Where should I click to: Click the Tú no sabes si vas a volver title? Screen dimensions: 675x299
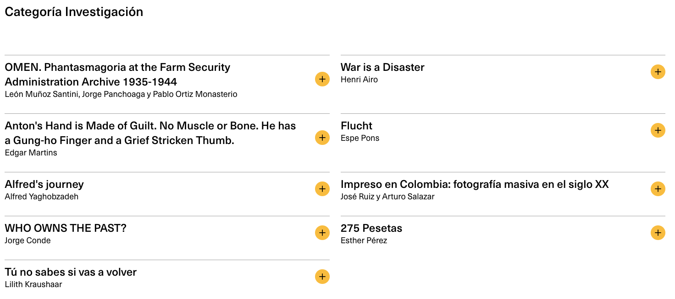pos(71,272)
